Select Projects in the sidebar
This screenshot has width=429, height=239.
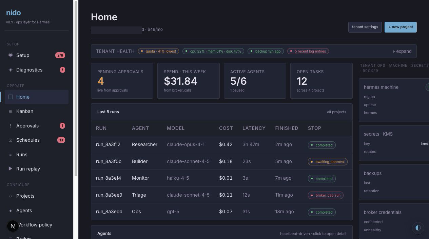point(37,196)
